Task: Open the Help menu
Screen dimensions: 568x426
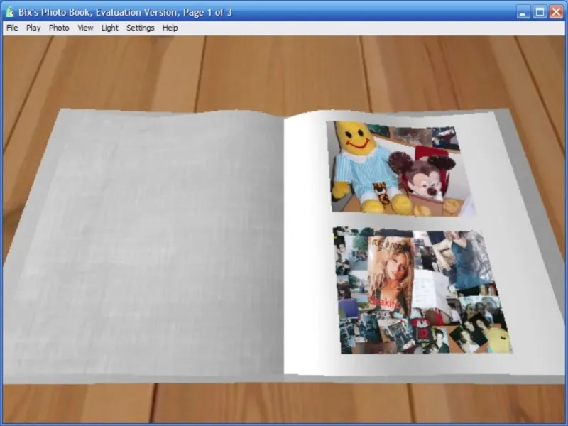Action: tap(170, 28)
